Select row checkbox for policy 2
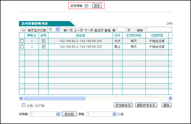 click(x=22, y=46)
